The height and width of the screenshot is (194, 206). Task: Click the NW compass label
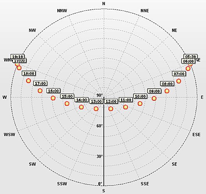[x=32, y=30]
